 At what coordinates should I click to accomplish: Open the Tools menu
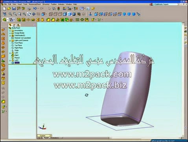[25, 4]
